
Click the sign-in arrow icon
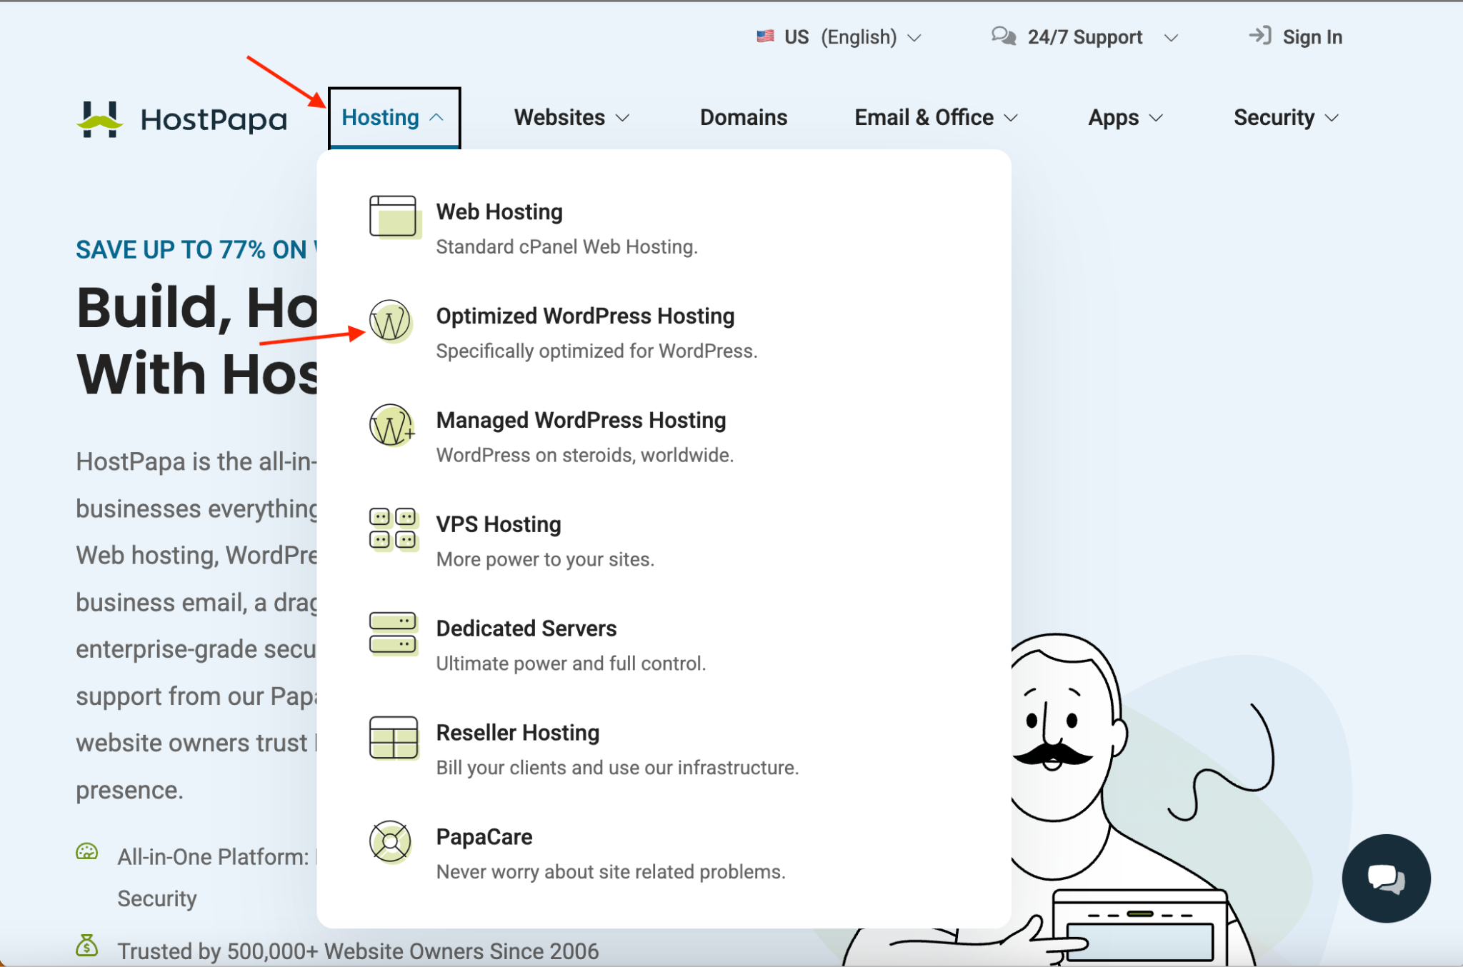coord(1259,36)
